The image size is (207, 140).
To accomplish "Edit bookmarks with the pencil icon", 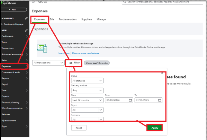I will pos(26,18).
